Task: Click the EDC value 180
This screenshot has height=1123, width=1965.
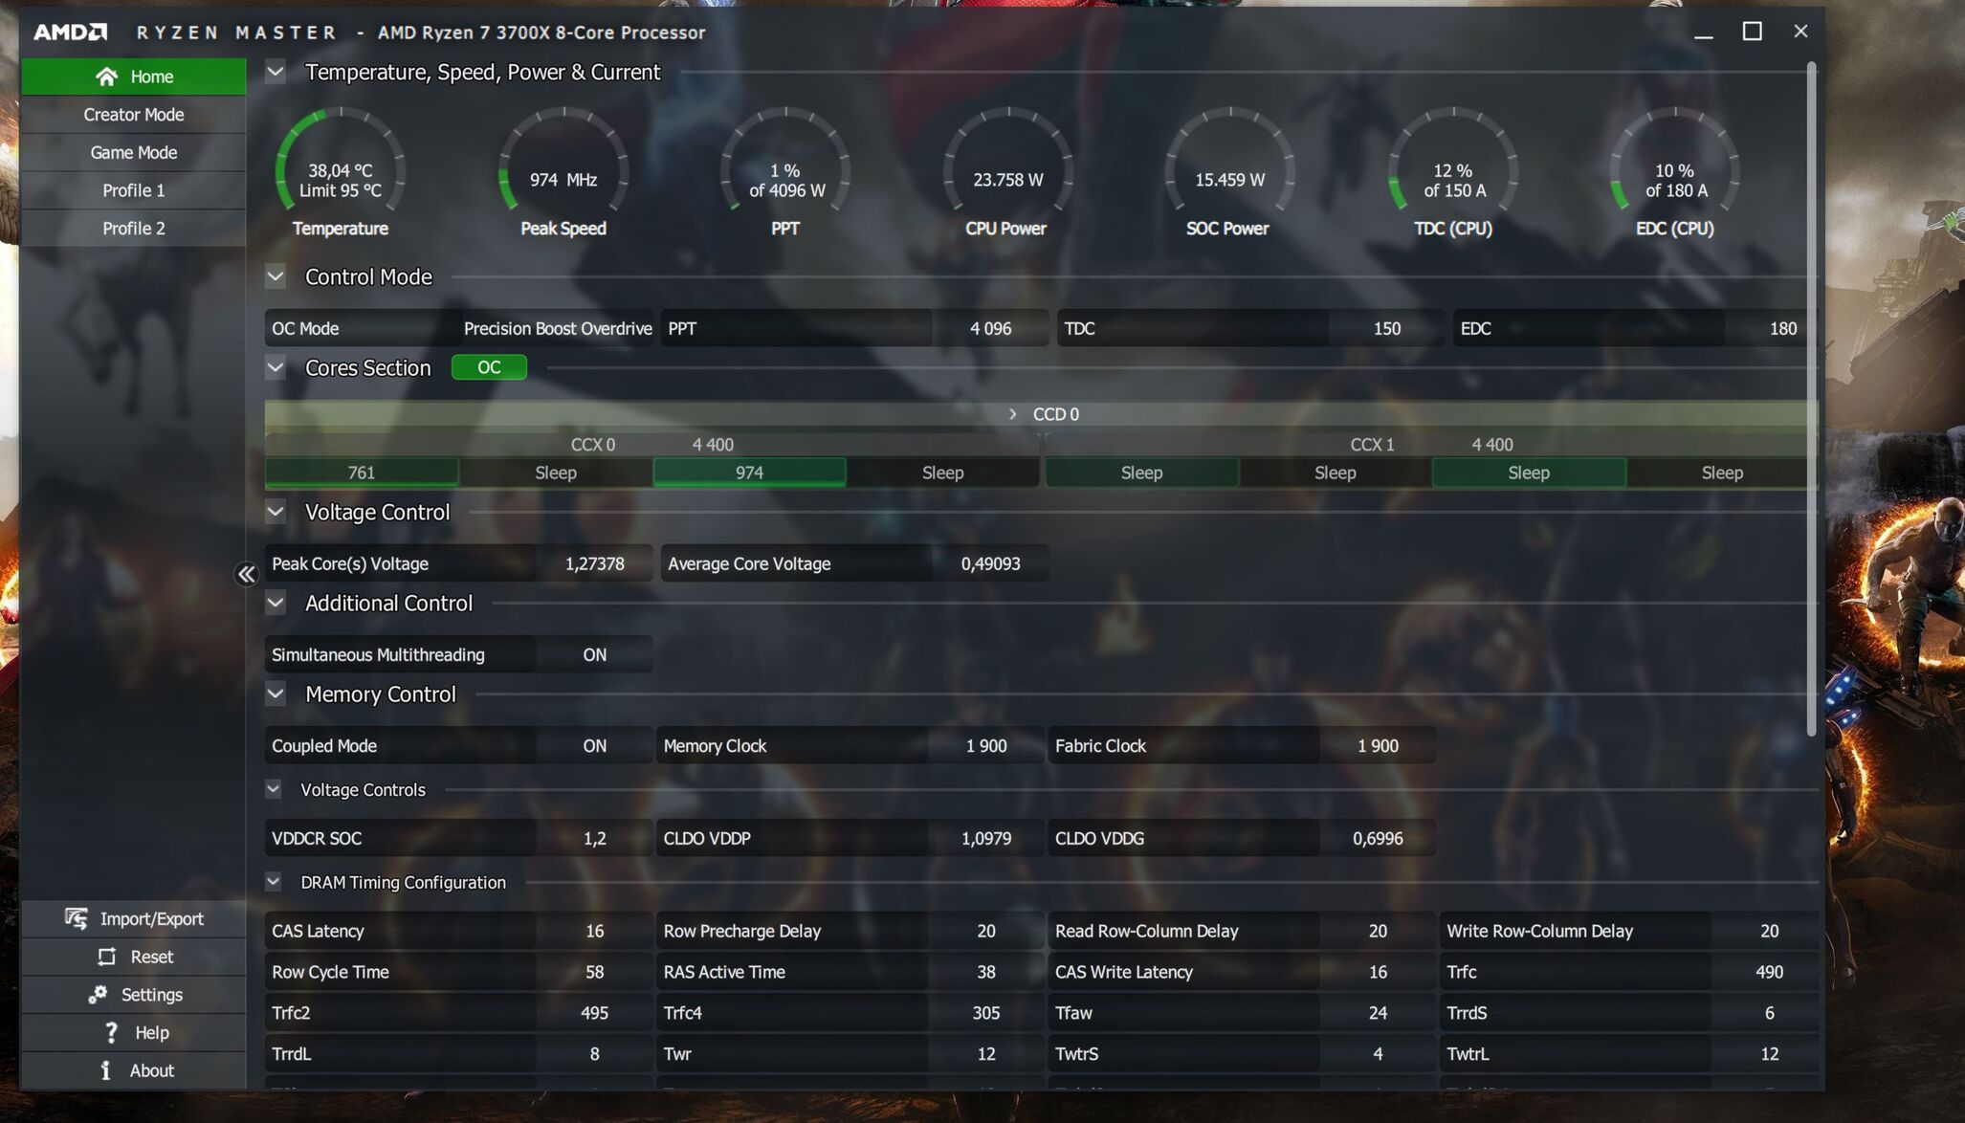Action: pyautogui.click(x=1782, y=328)
